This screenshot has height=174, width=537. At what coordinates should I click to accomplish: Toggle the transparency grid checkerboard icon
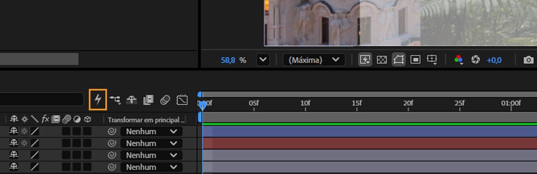click(x=382, y=60)
